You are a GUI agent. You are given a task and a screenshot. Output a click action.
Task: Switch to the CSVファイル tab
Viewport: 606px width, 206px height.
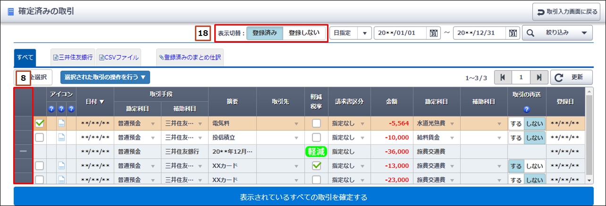coord(119,58)
